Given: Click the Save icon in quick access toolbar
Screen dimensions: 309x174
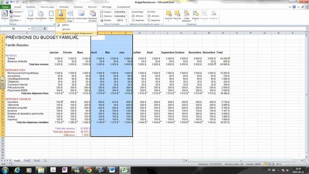Looking at the screenshot, I should point(7,2).
